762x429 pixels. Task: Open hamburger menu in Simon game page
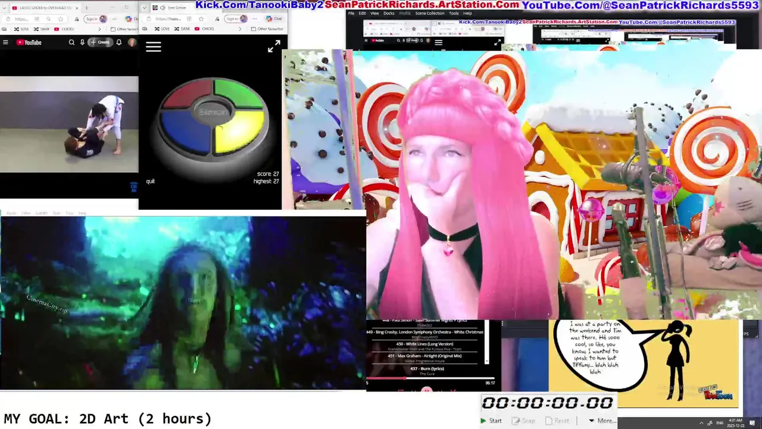(x=154, y=46)
